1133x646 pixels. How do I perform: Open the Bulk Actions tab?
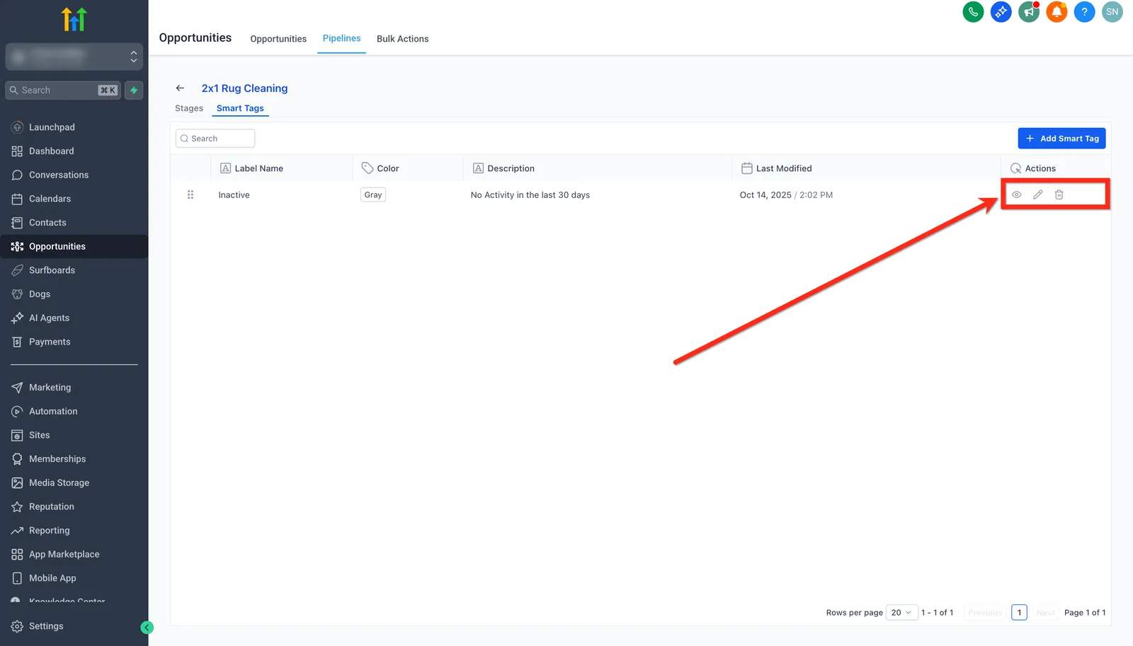coord(402,39)
